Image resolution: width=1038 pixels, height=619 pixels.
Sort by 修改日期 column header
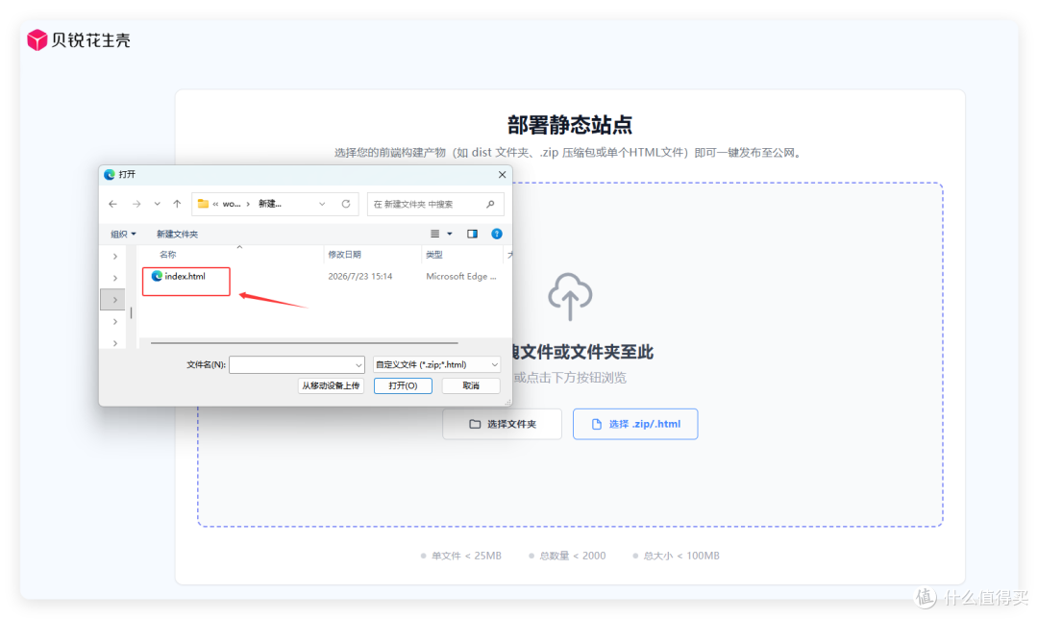(344, 254)
